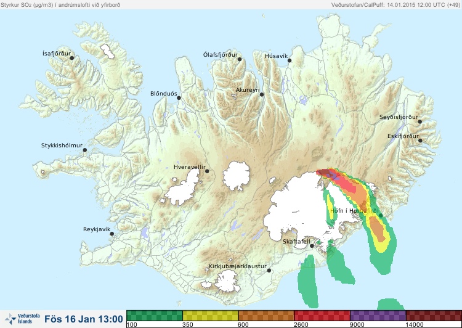Click the 'Akureyri' map label

tap(248, 90)
